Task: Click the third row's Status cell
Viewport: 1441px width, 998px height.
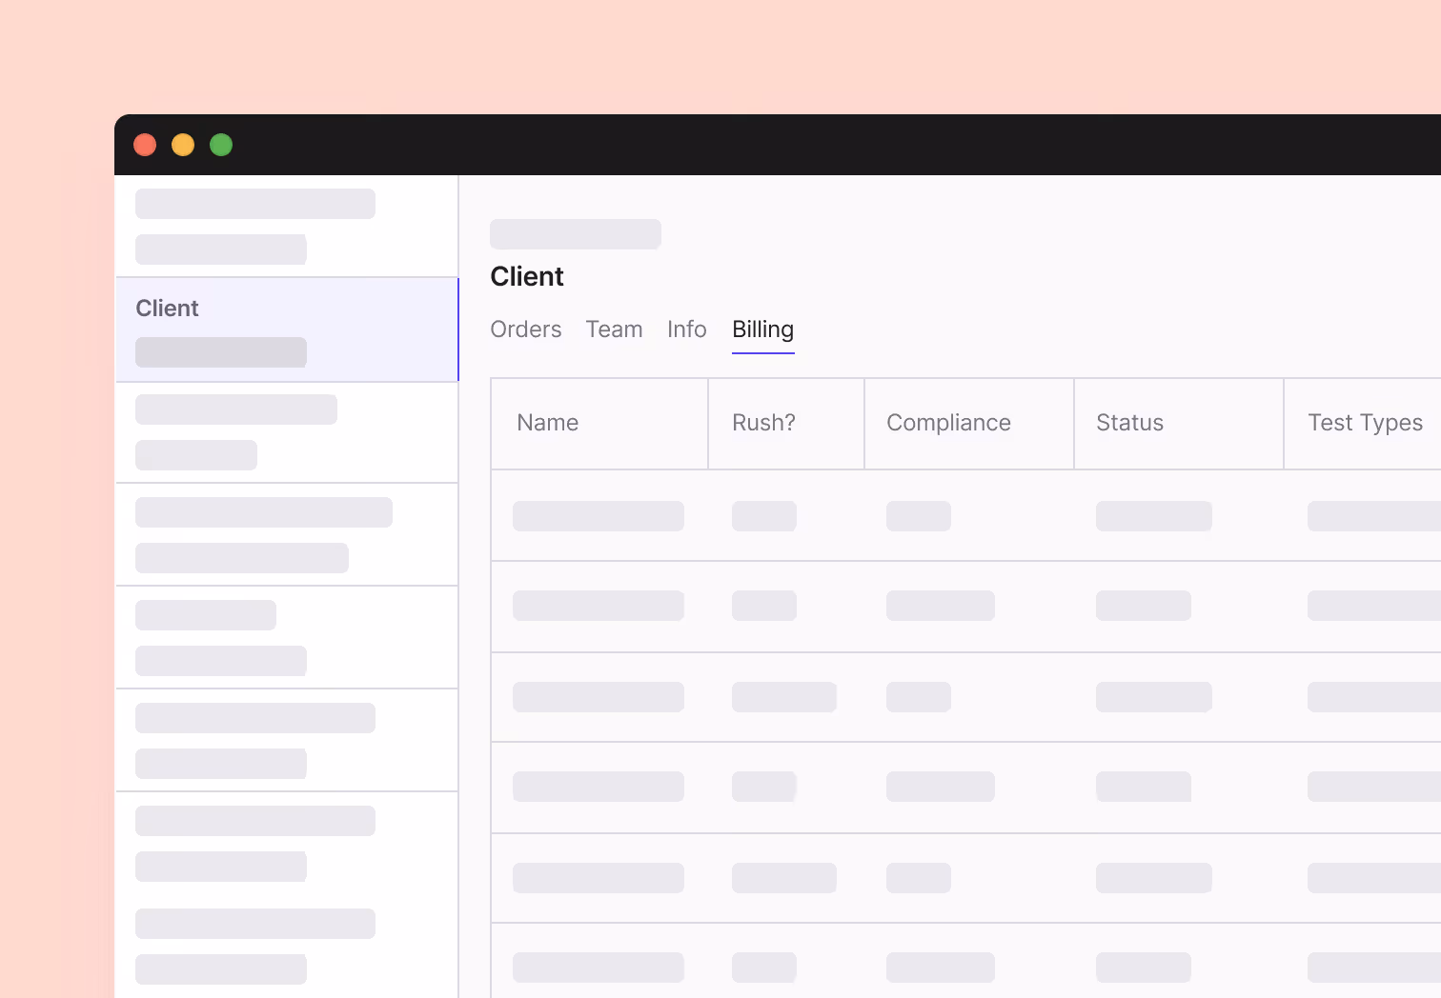Action: click(1153, 696)
